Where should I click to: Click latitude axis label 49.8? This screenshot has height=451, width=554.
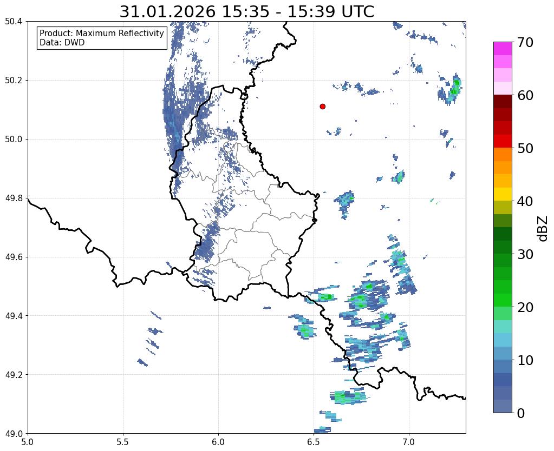[x=14, y=198]
